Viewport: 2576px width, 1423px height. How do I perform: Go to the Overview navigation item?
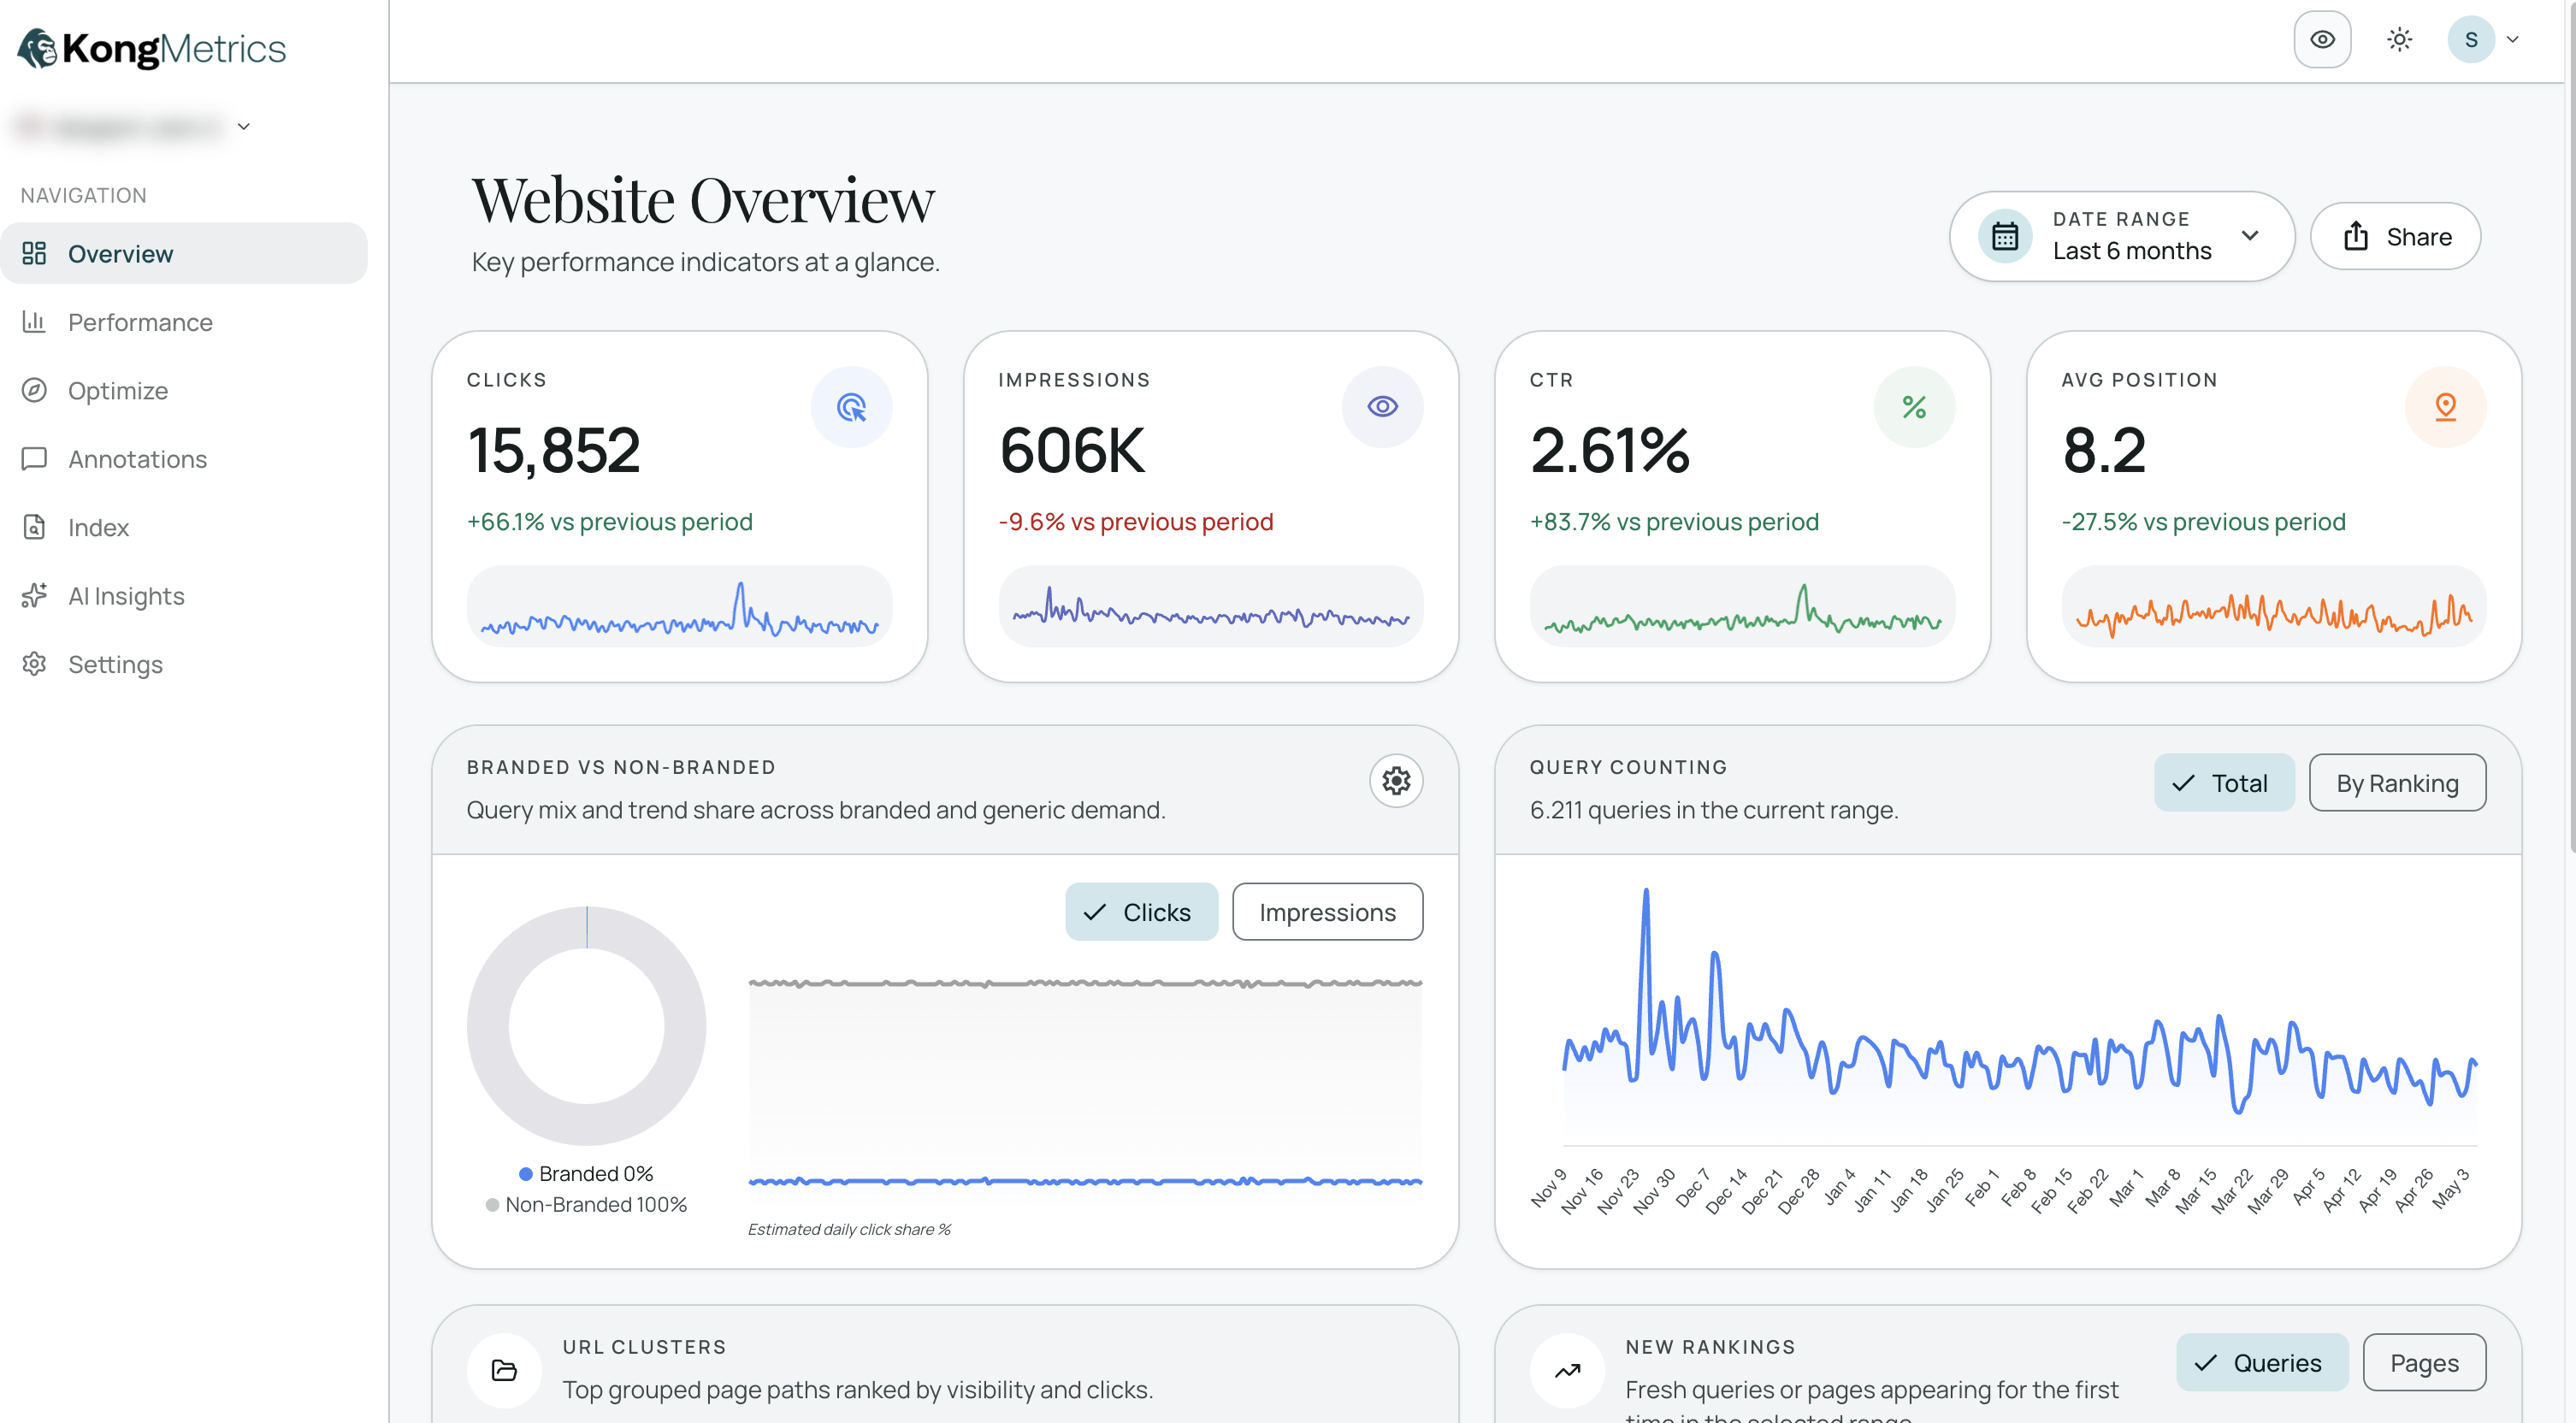pyautogui.click(x=184, y=253)
